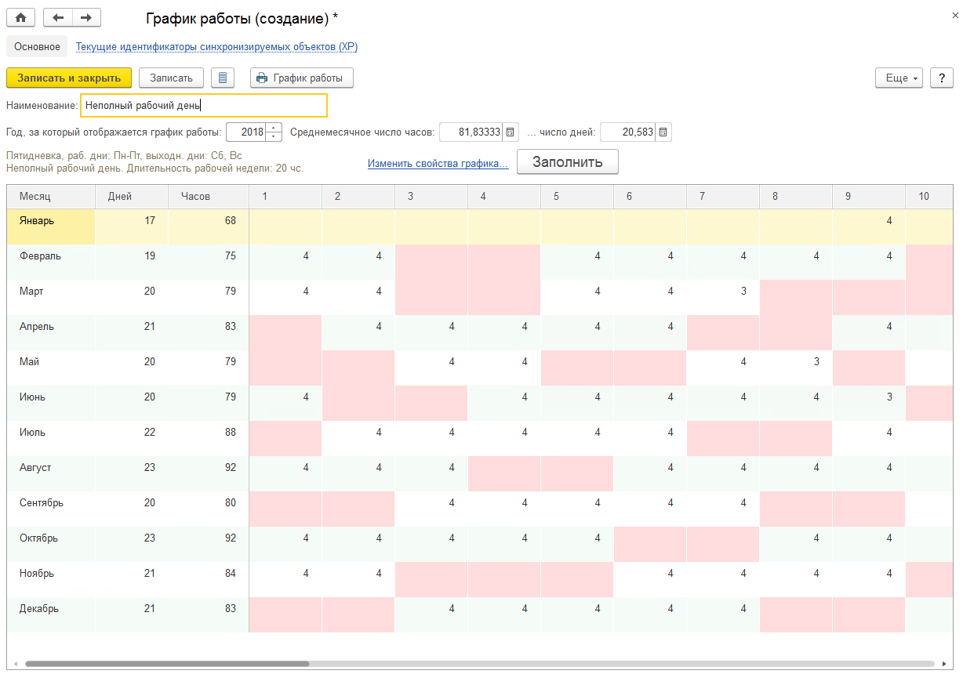Click the Home icon button
Viewport: 963px width, 674px height.
click(21, 17)
